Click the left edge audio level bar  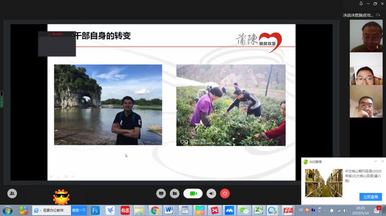pos(1,99)
